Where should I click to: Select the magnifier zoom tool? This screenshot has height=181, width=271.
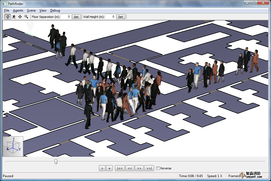point(26,17)
